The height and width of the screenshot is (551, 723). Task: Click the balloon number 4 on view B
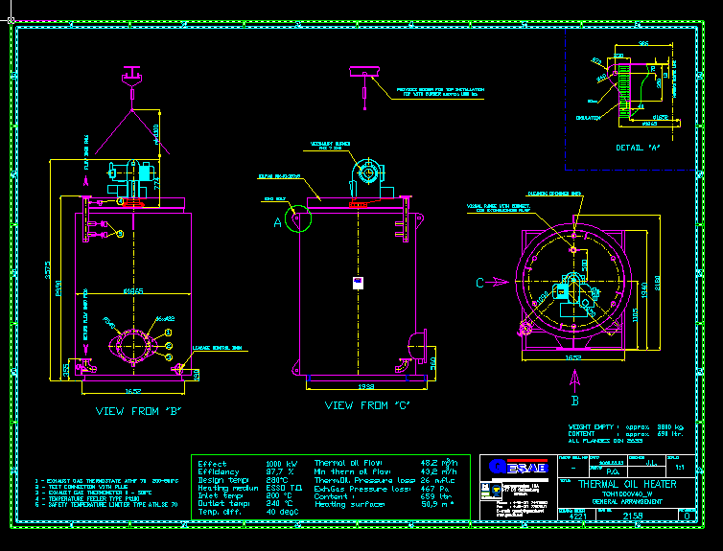120,201
